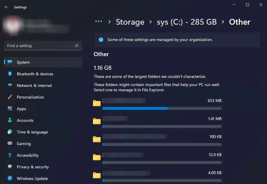Click the 100 KB size label

[x=215, y=137]
